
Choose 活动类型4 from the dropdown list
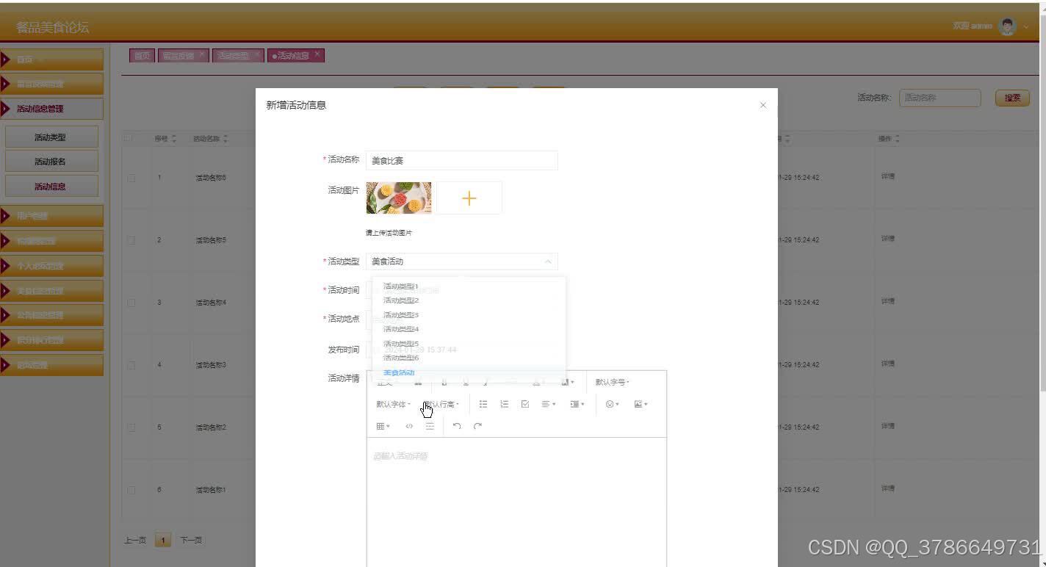(x=469, y=329)
